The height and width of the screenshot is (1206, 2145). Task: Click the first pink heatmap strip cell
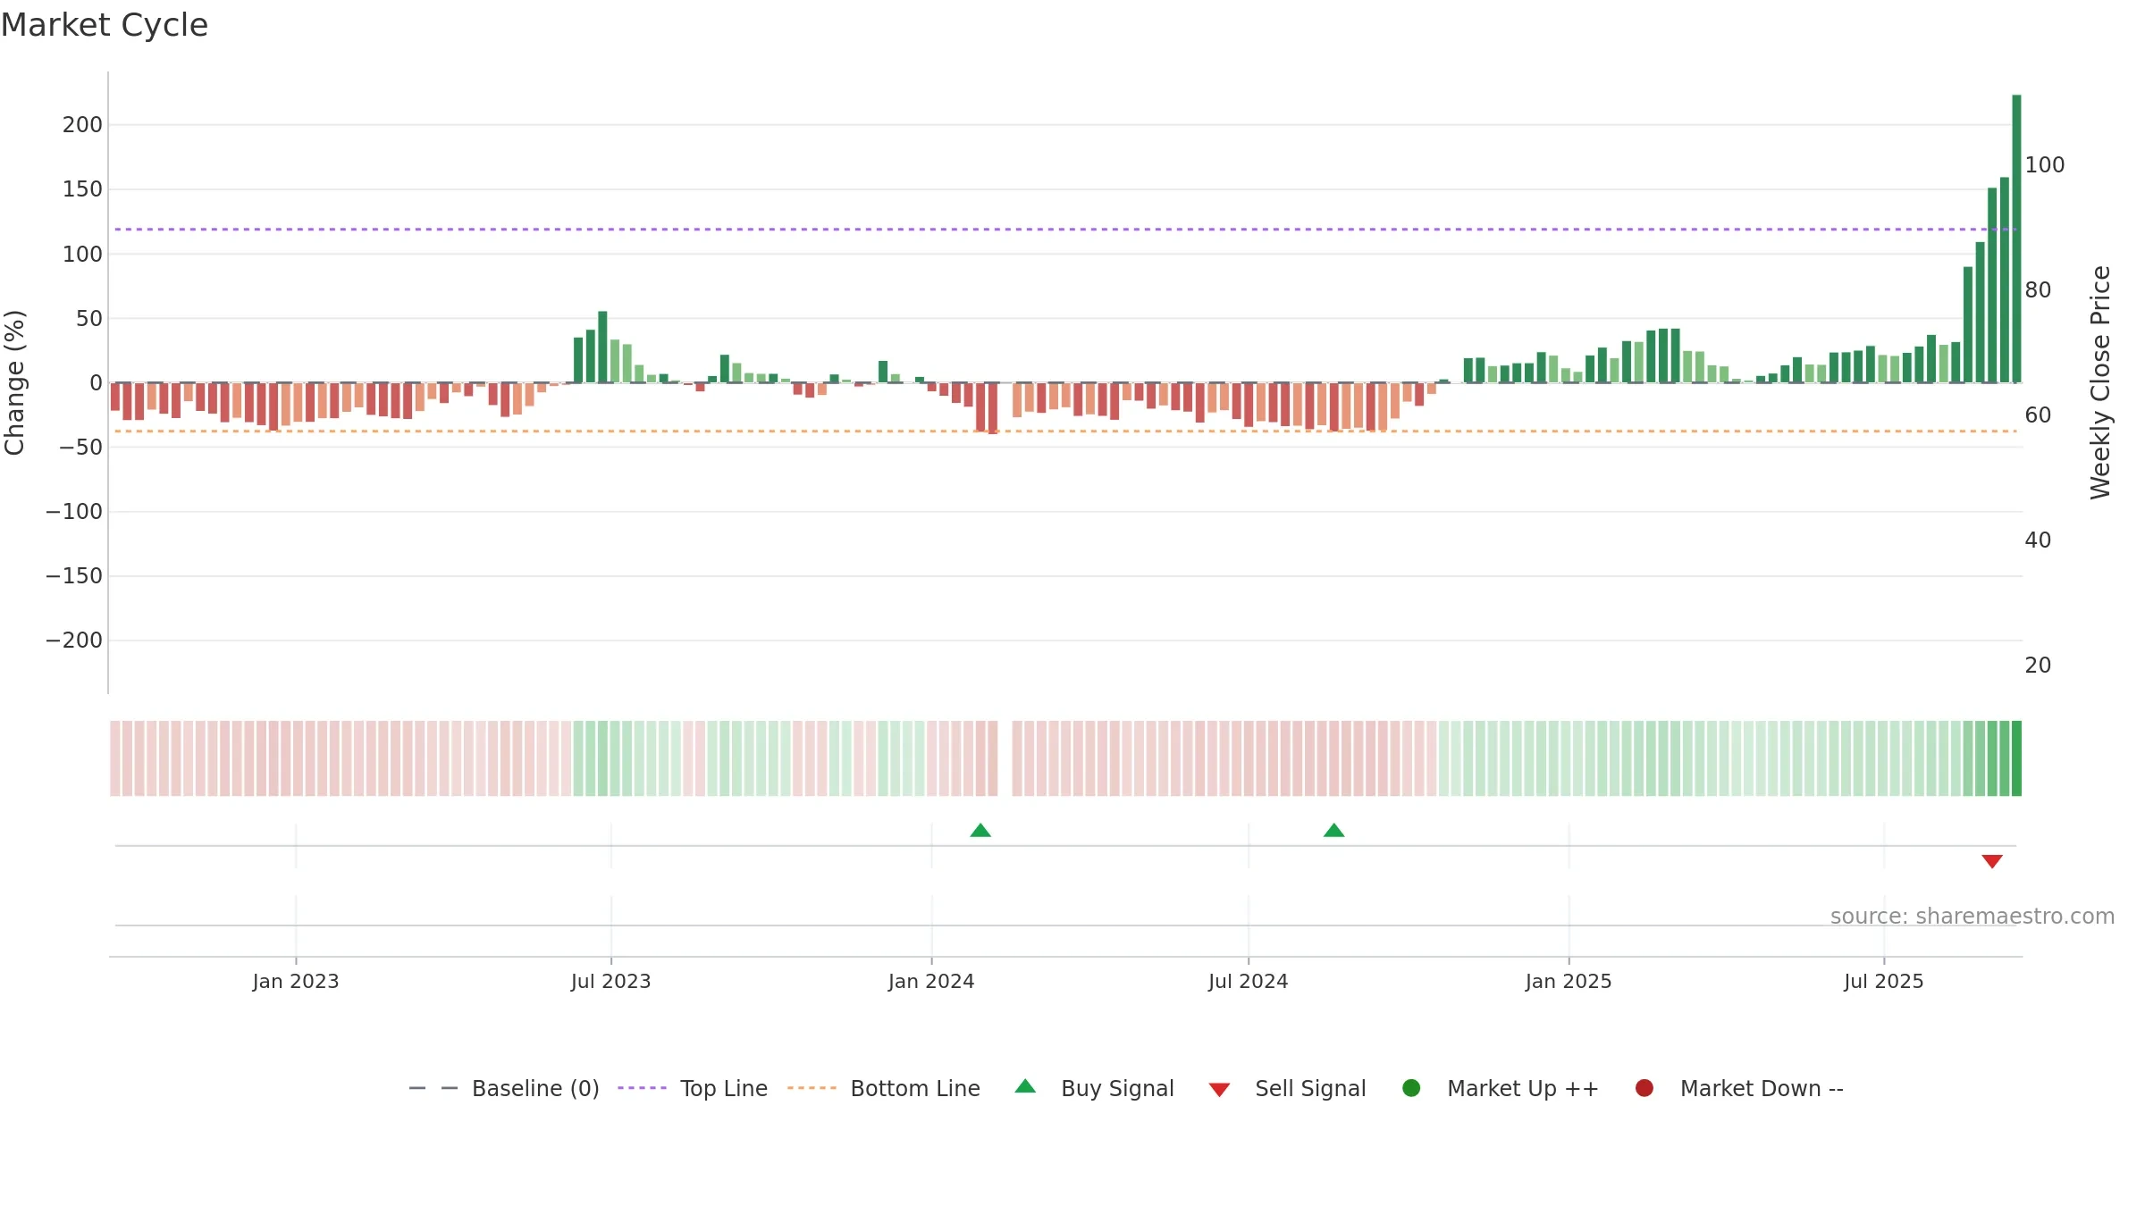(x=115, y=758)
